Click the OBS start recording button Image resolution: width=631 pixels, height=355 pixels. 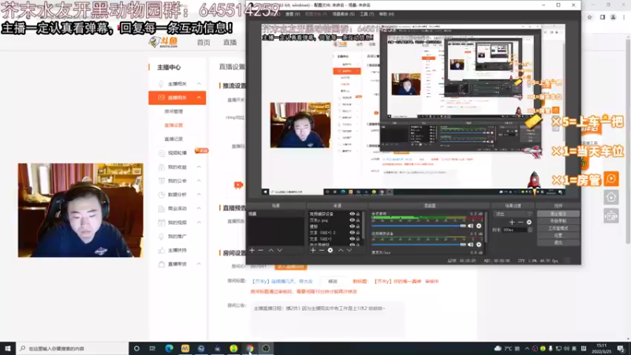558,221
